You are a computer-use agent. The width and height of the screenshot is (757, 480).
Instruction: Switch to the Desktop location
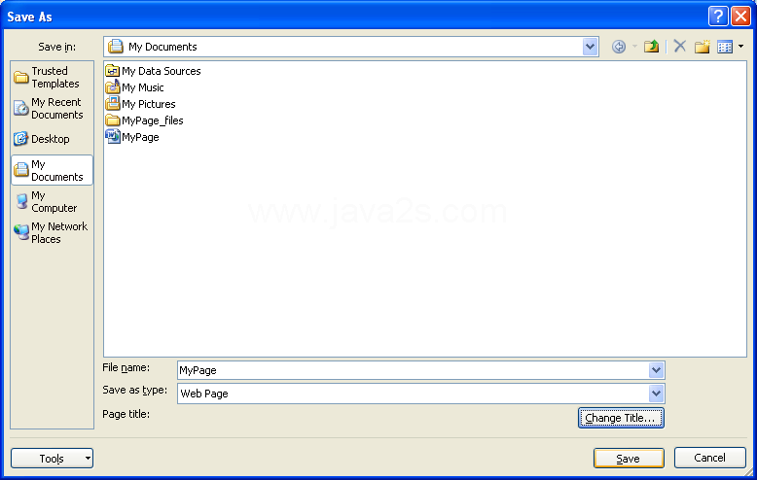52,139
